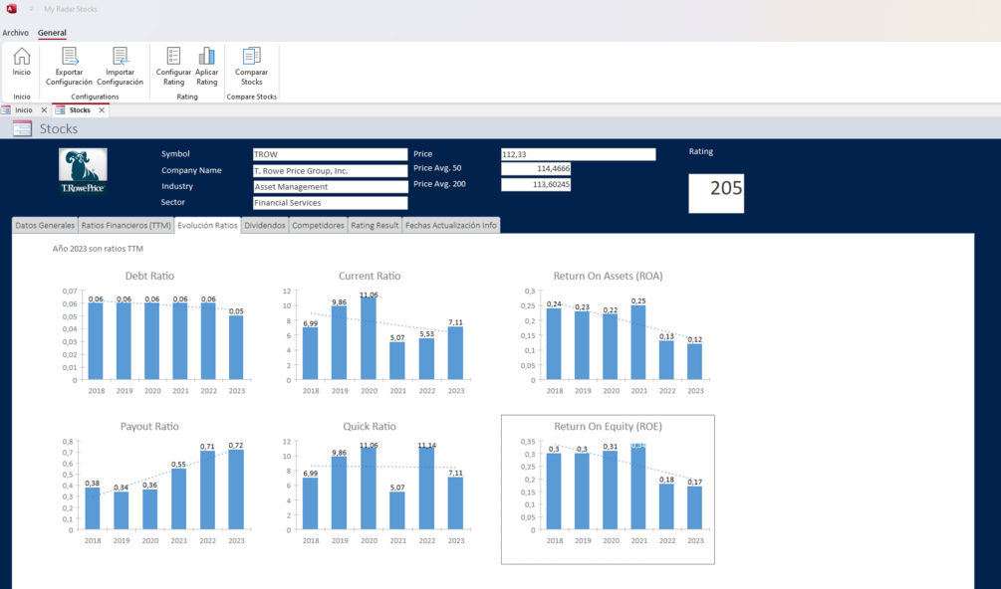Click the Debt Ratio chart title
The width and height of the screenshot is (1001, 589).
tap(149, 276)
